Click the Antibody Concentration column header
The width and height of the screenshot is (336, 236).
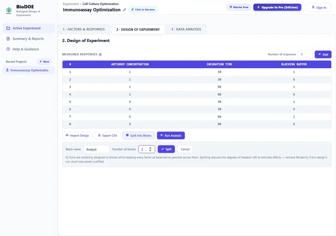tap(130, 64)
